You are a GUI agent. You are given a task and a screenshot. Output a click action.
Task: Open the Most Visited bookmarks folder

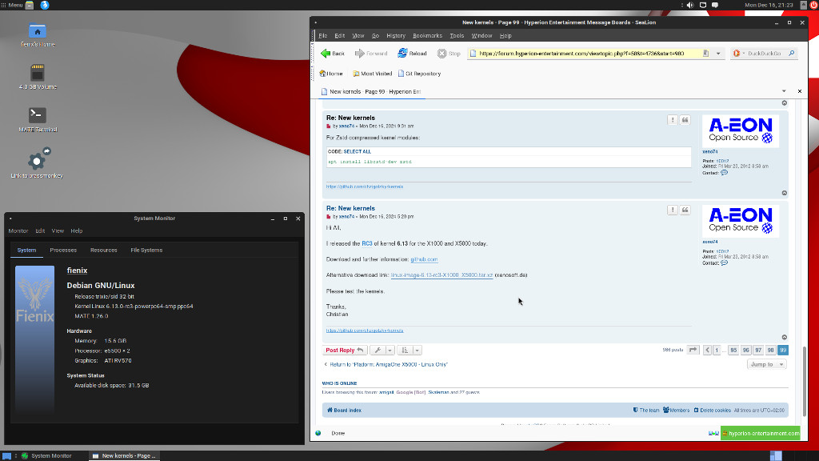pyautogui.click(x=373, y=74)
